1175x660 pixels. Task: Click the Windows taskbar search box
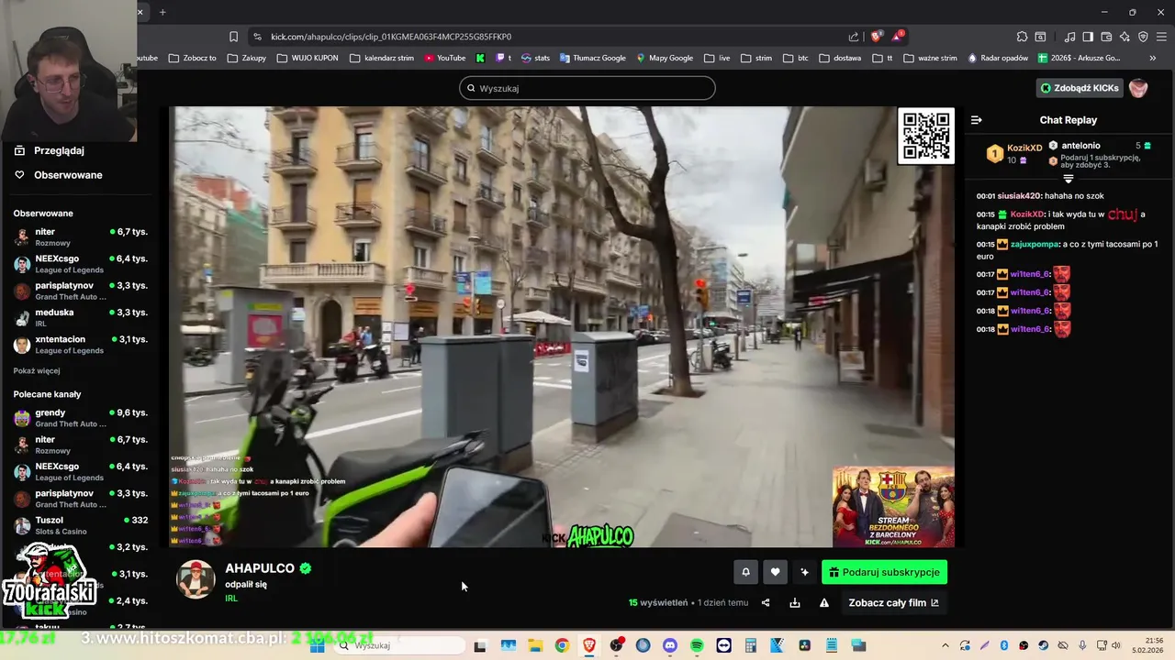point(399,645)
